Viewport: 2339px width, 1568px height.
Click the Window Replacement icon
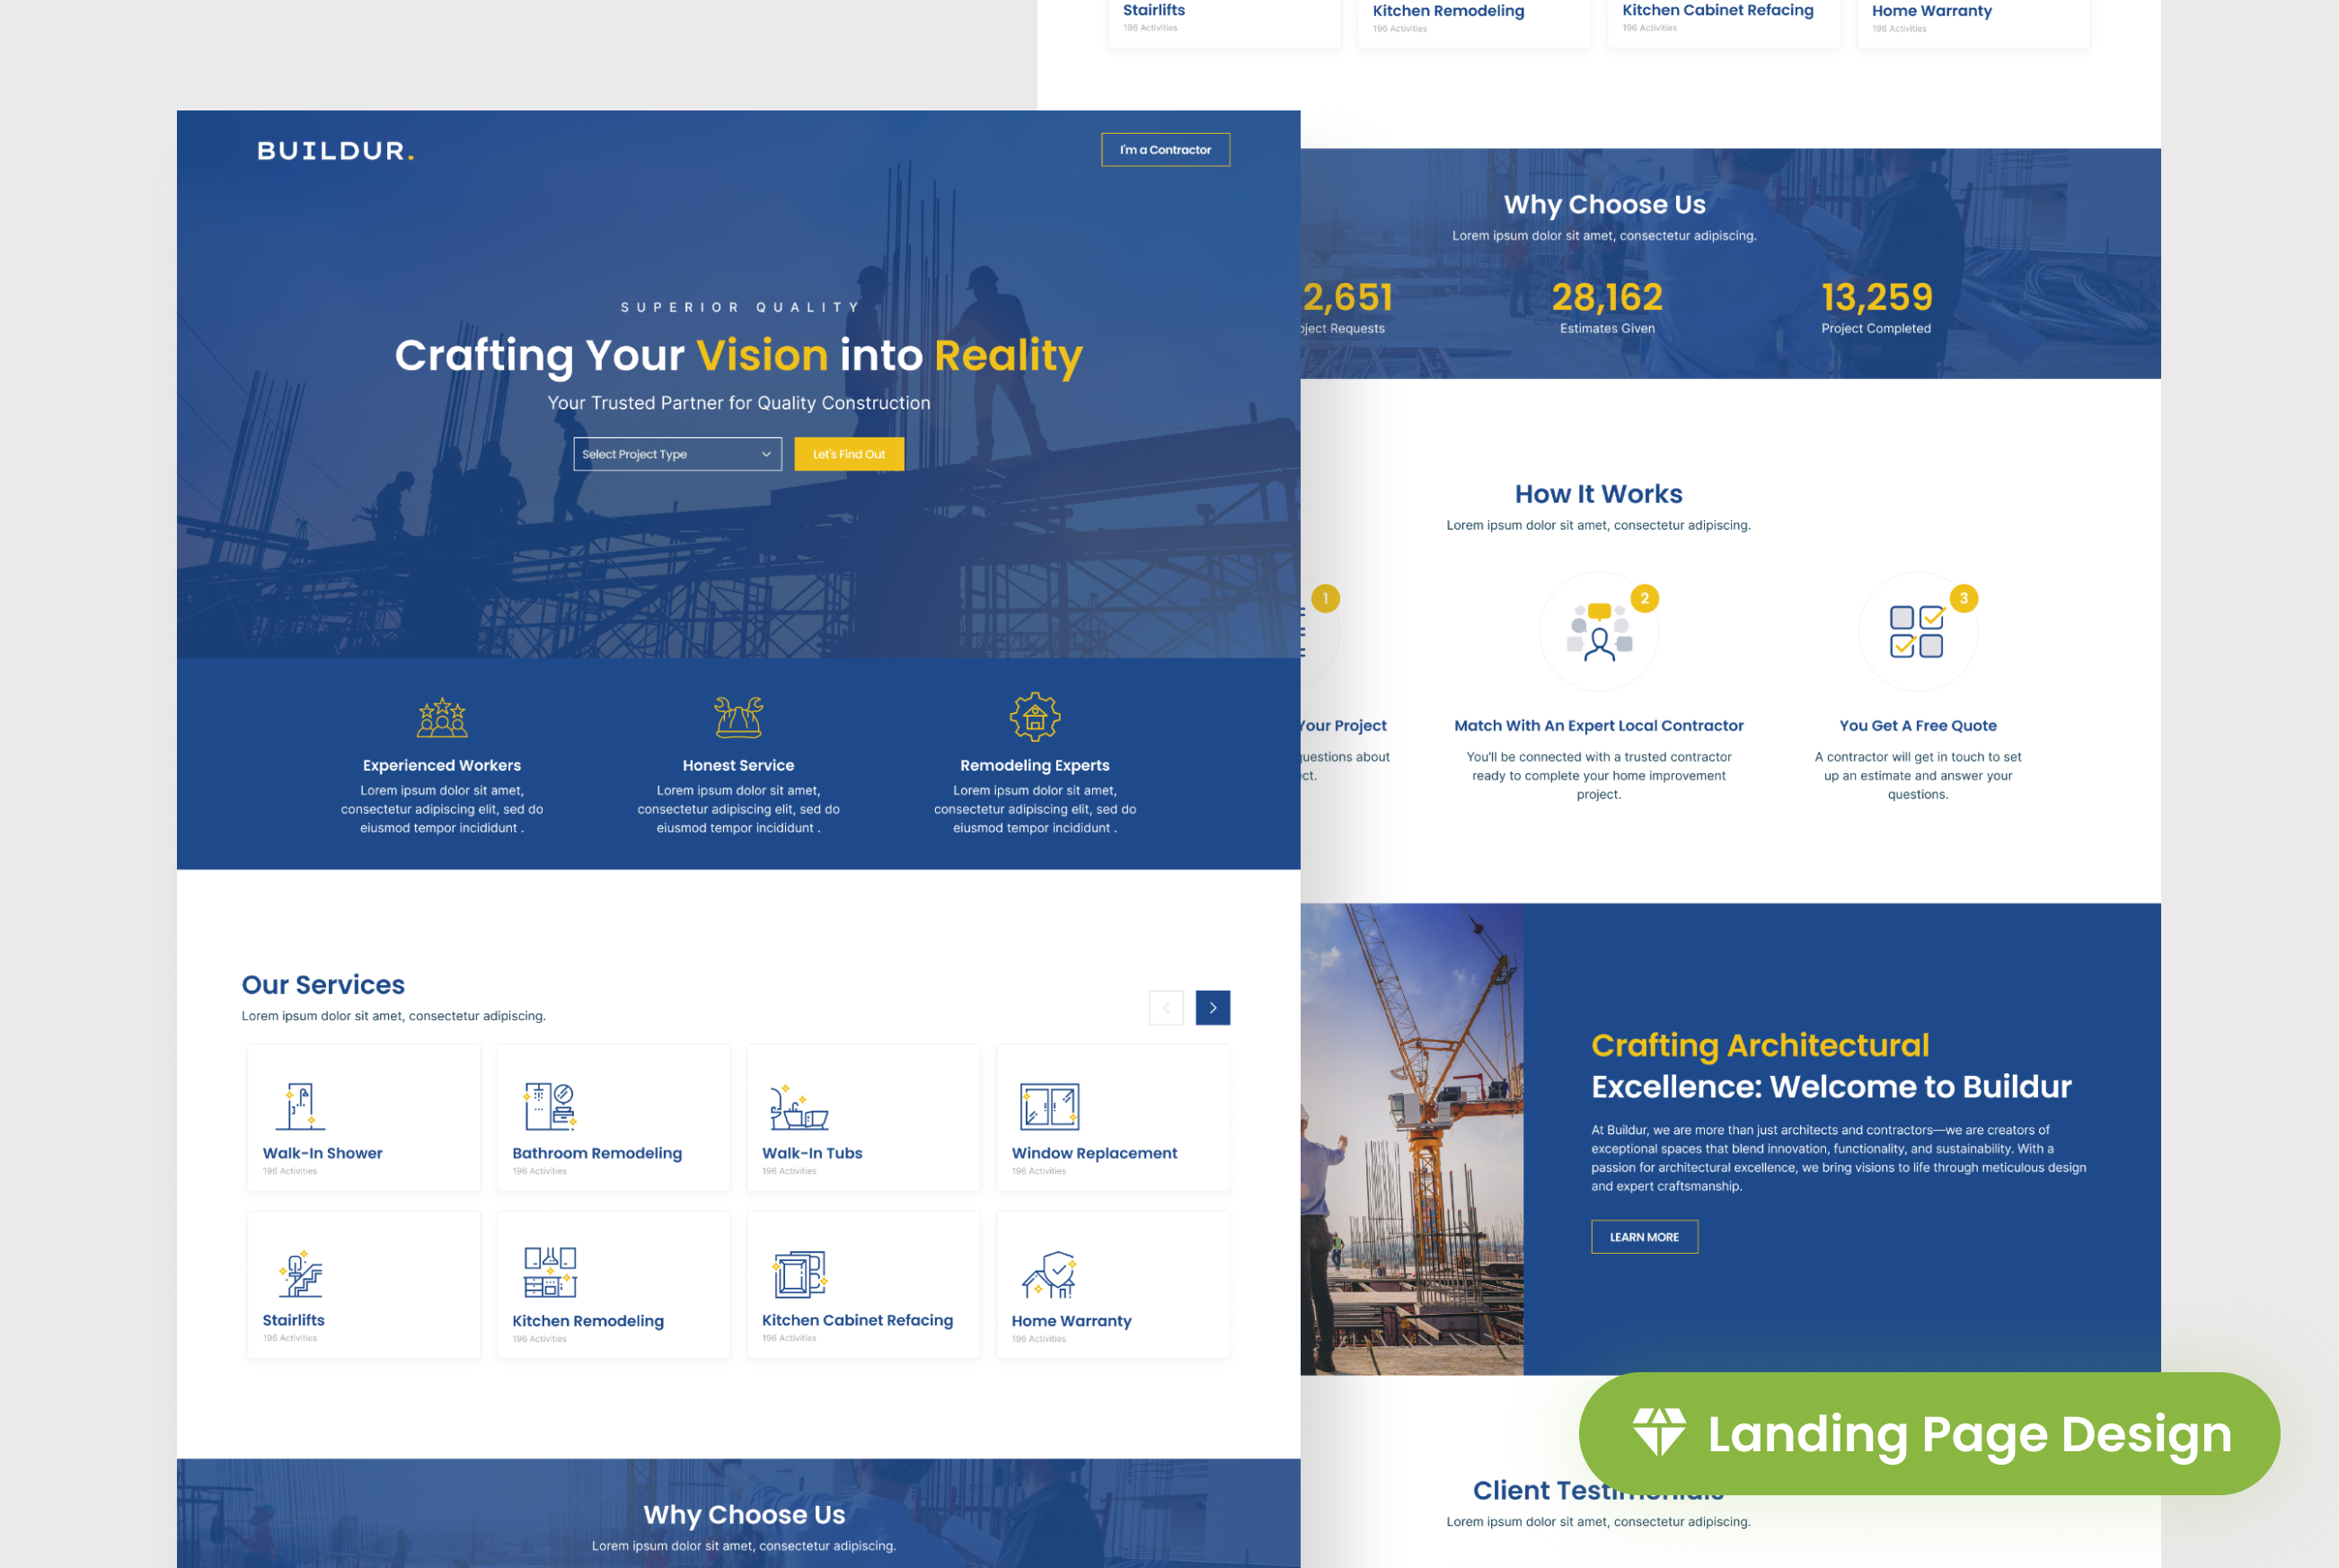[x=1049, y=1107]
